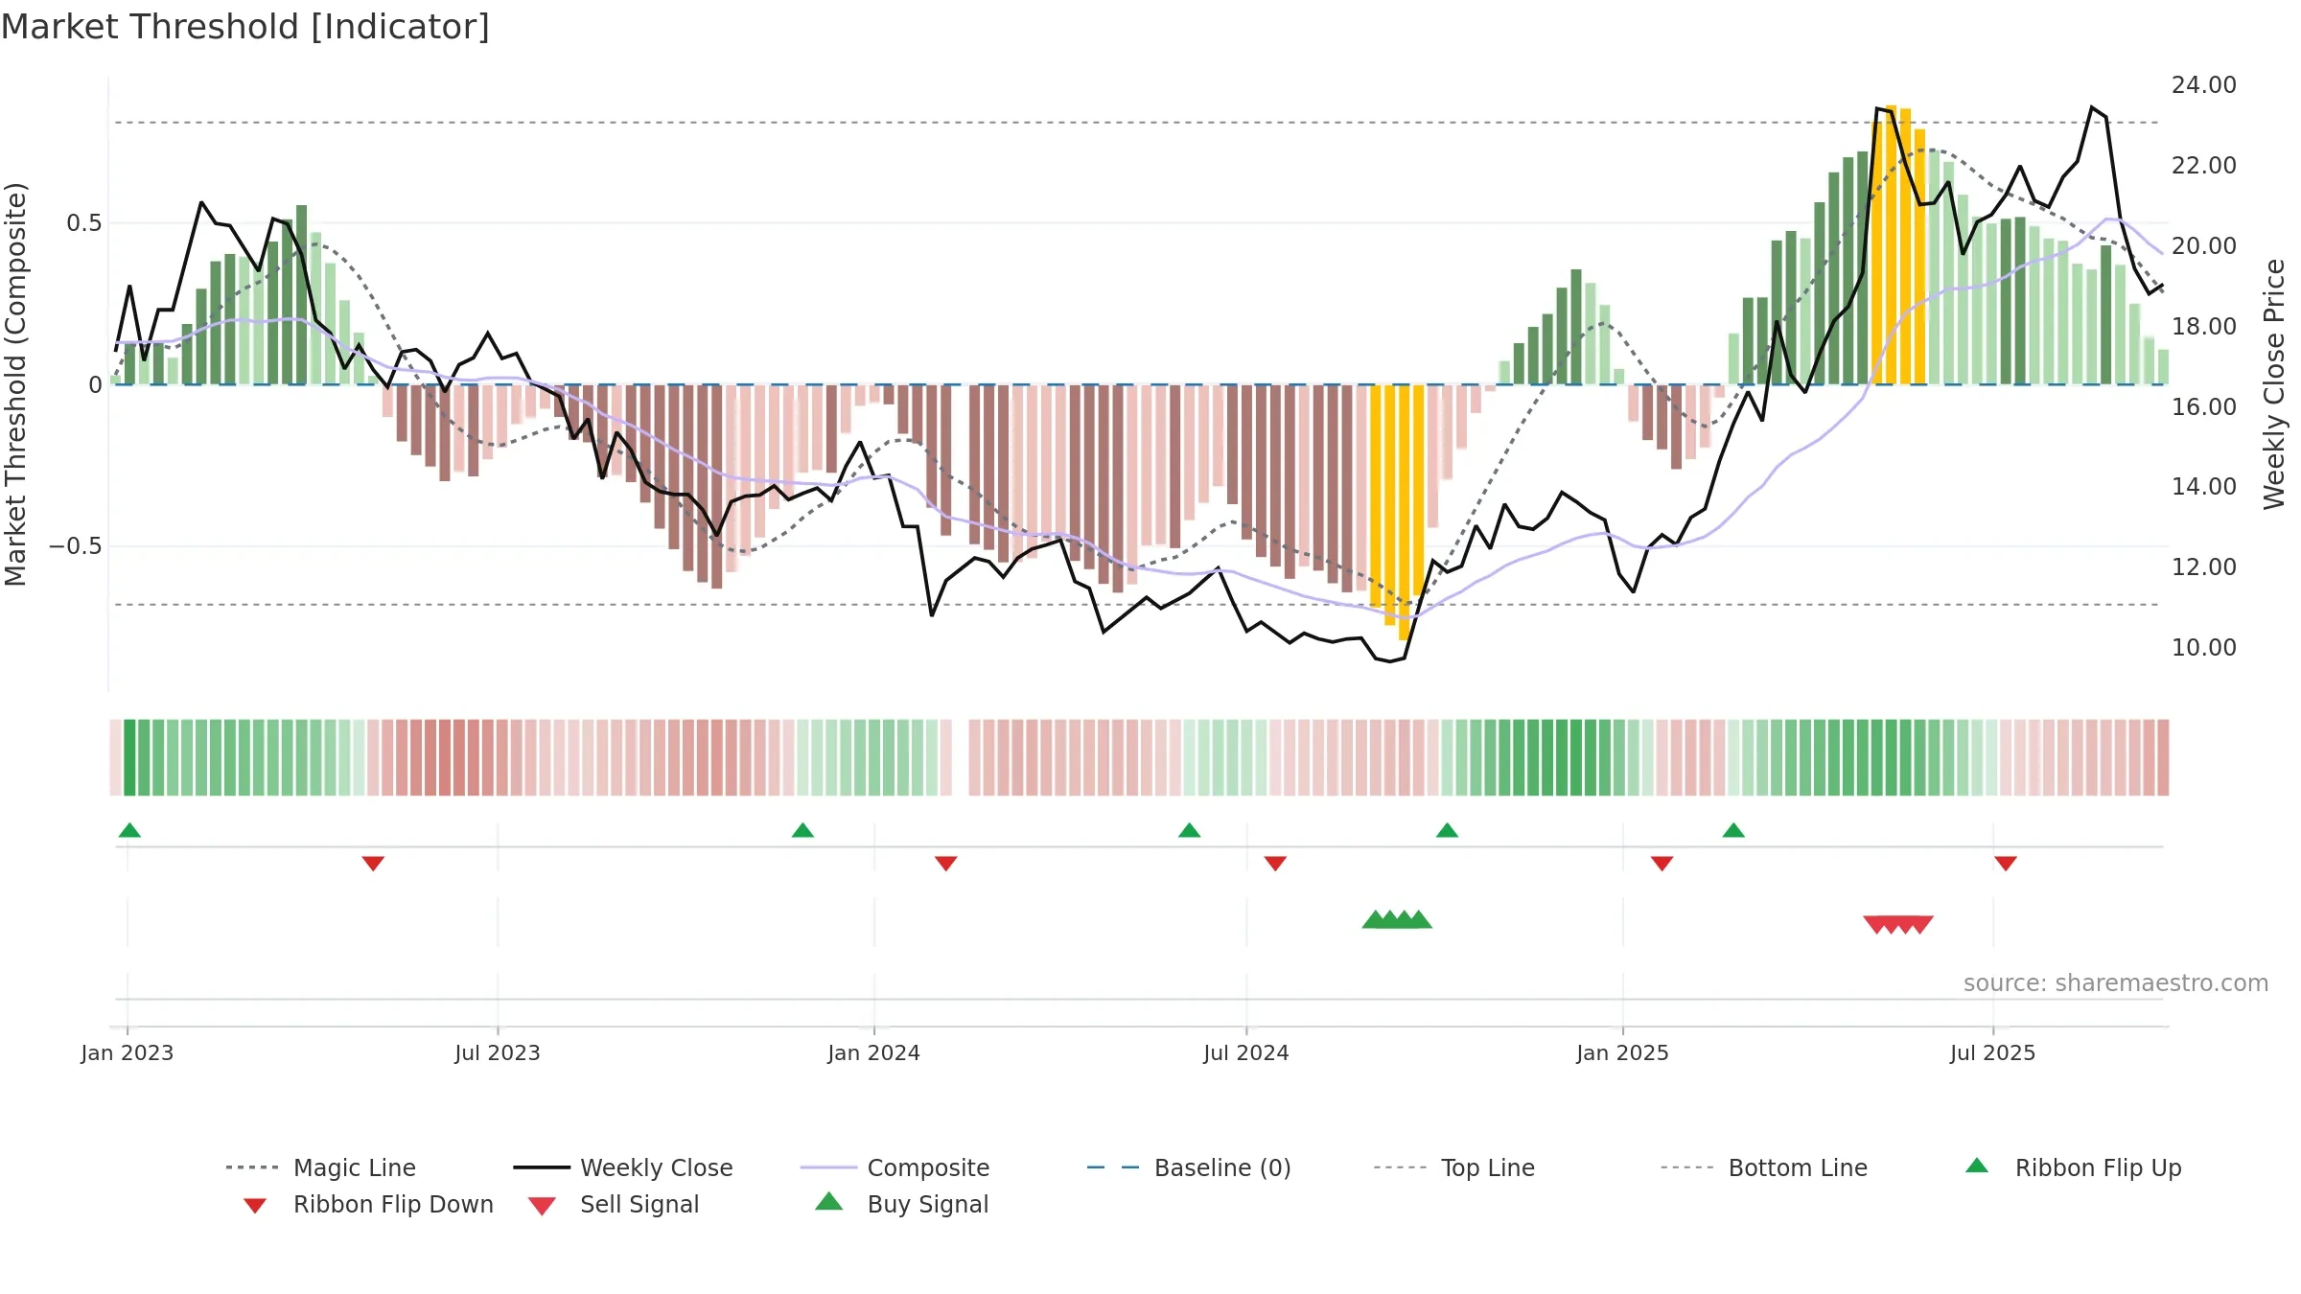Image resolution: width=2301 pixels, height=1294 pixels.
Task: Click the Ribbon Flip Up marker near Feb 2025
Action: coord(1733,830)
